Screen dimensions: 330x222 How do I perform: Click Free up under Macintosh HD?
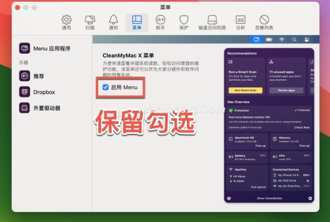pos(260,146)
